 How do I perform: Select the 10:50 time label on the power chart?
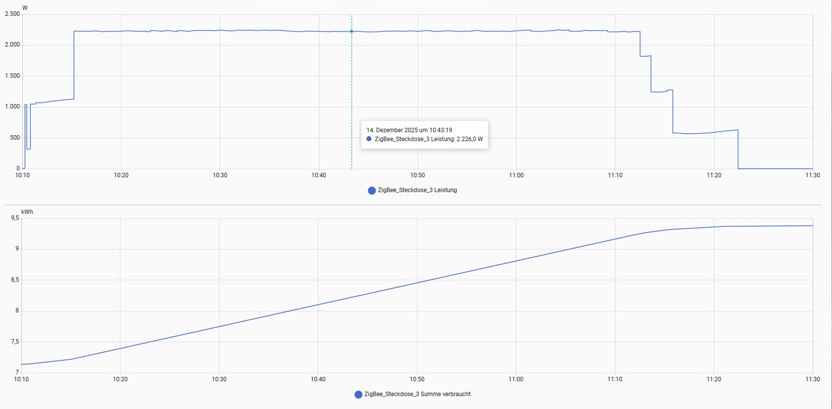pyautogui.click(x=417, y=175)
